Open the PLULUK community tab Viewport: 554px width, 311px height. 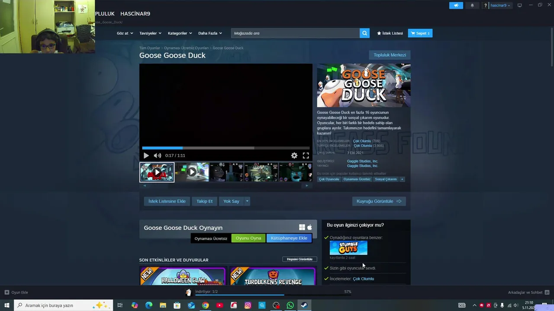tap(105, 14)
